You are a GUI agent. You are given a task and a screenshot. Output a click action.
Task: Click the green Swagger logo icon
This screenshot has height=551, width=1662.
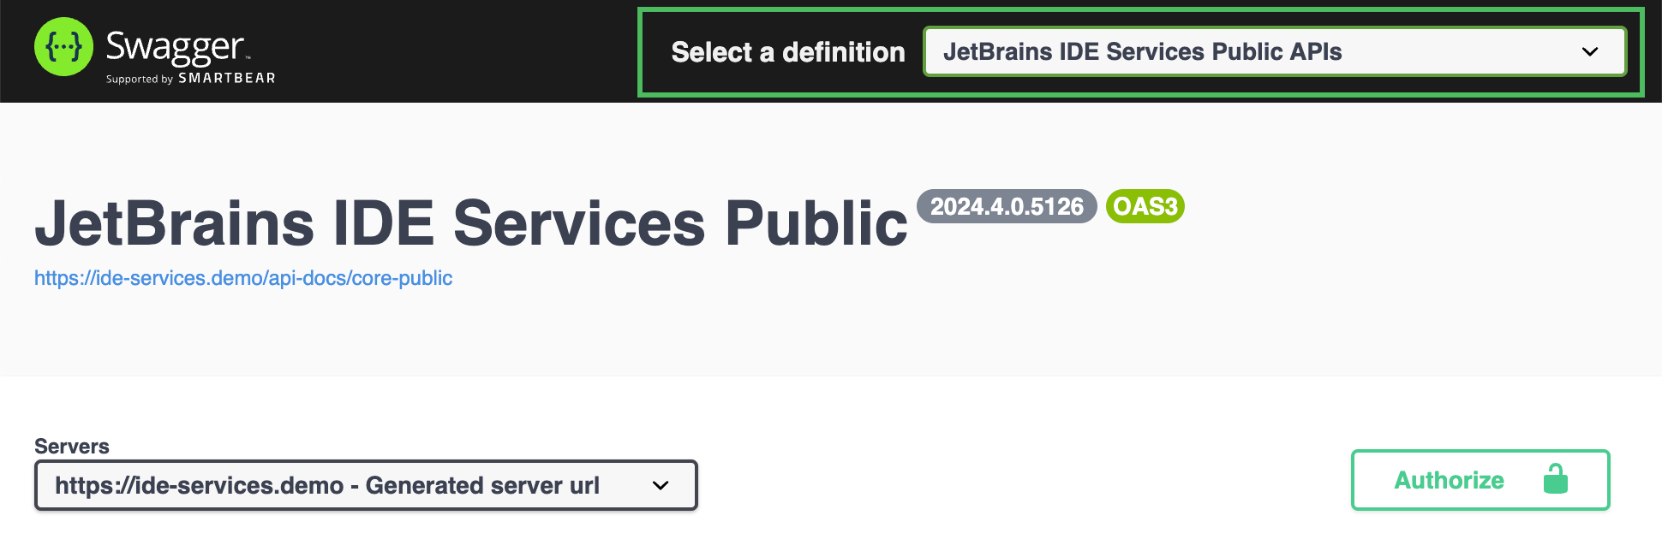(63, 47)
